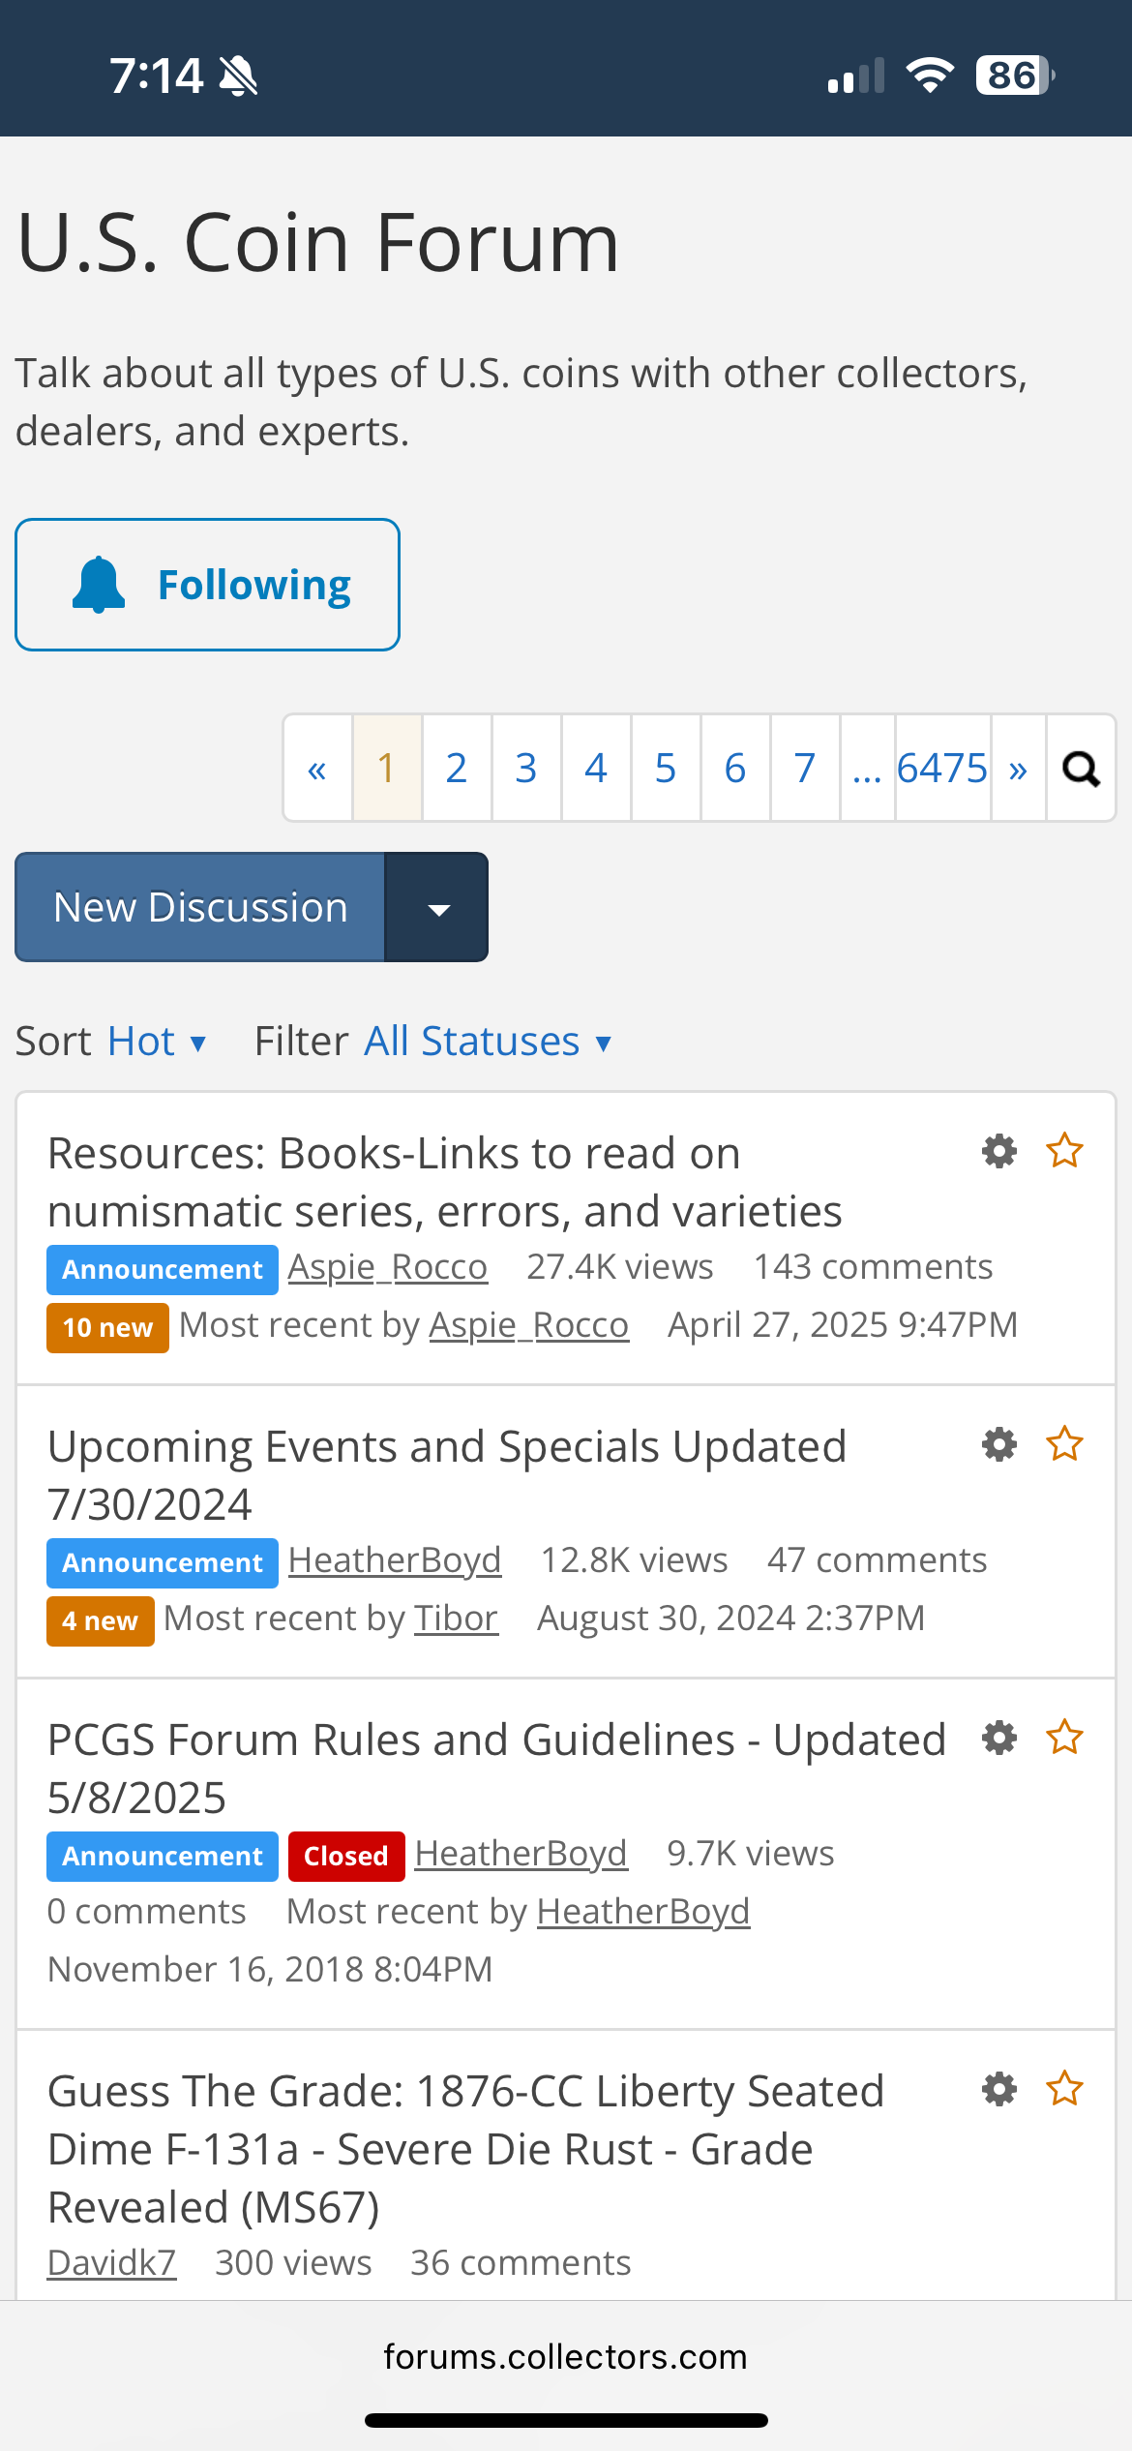Jump to last page 6475
Image resolution: width=1132 pixels, height=2451 pixels.
(x=942, y=769)
